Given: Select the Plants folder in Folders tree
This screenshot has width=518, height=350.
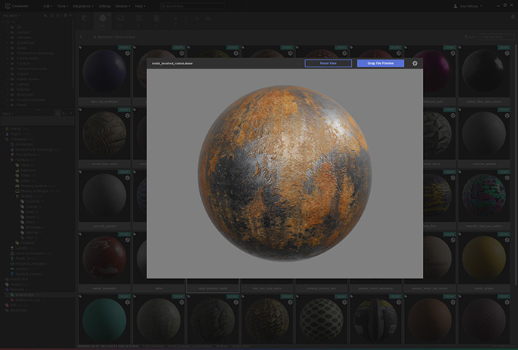Looking at the screenshot, I should [21, 105].
